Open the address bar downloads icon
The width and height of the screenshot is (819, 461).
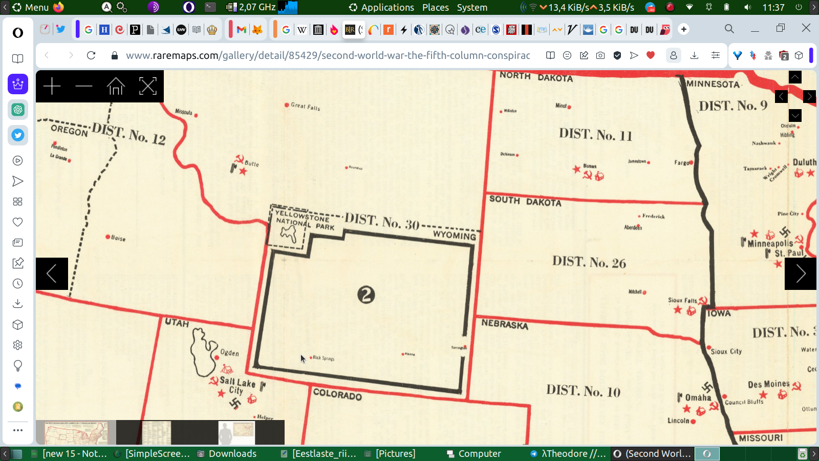coord(694,55)
